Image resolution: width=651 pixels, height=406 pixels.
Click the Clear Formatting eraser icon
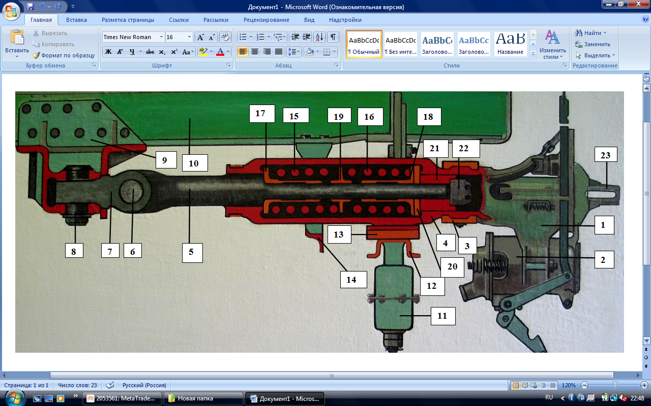point(226,37)
